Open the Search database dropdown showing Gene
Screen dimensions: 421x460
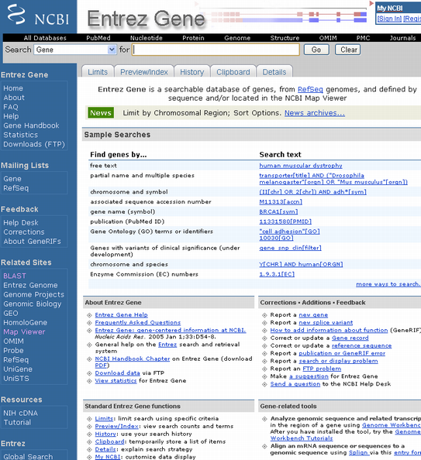[75, 50]
